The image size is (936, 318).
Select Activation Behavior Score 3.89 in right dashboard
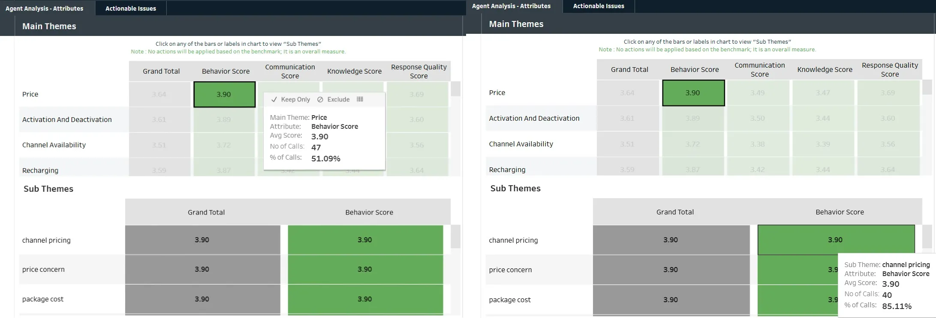coord(693,119)
